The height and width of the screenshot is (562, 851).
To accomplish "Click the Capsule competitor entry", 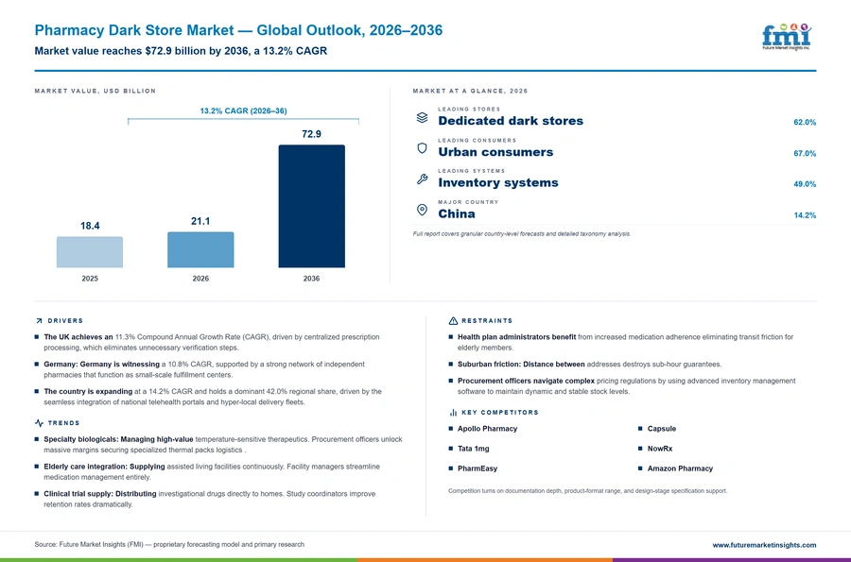I will click(x=662, y=429).
